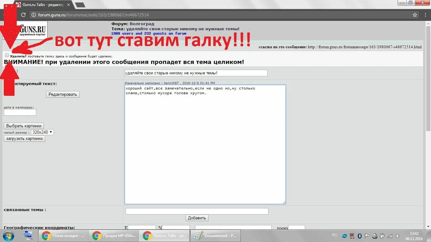Viewport: 431px width, 242px height.
Task: Click the site info icon in address bar
Action: pyautogui.click(x=34, y=15)
